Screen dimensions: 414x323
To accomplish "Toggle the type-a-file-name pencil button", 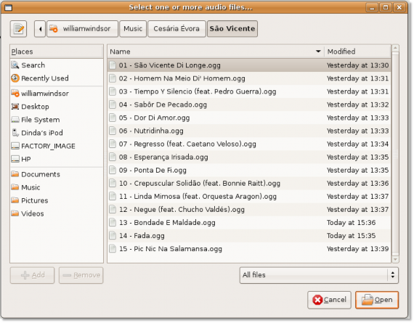I will pyautogui.click(x=18, y=28).
